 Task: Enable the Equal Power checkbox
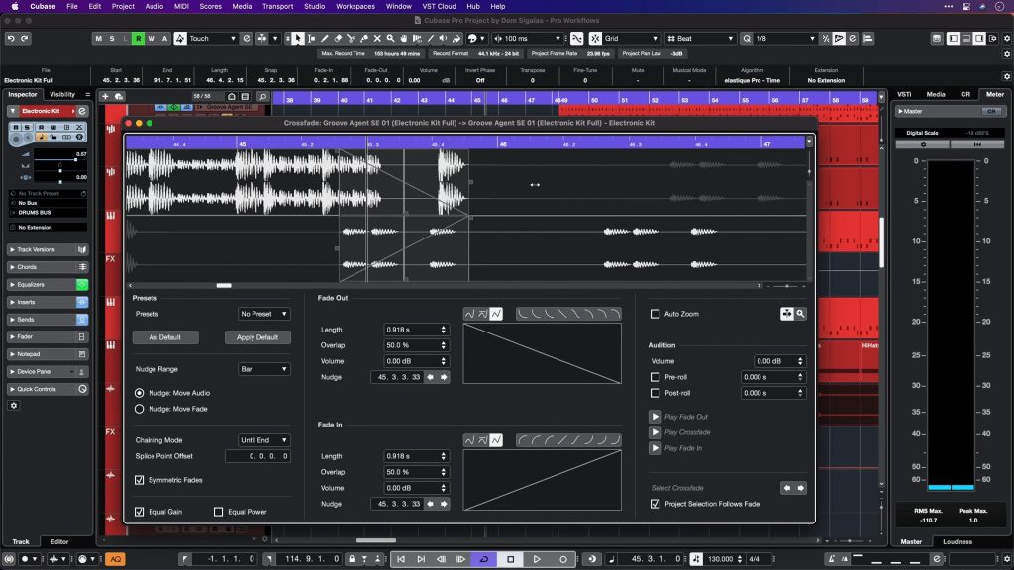coord(219,512)
